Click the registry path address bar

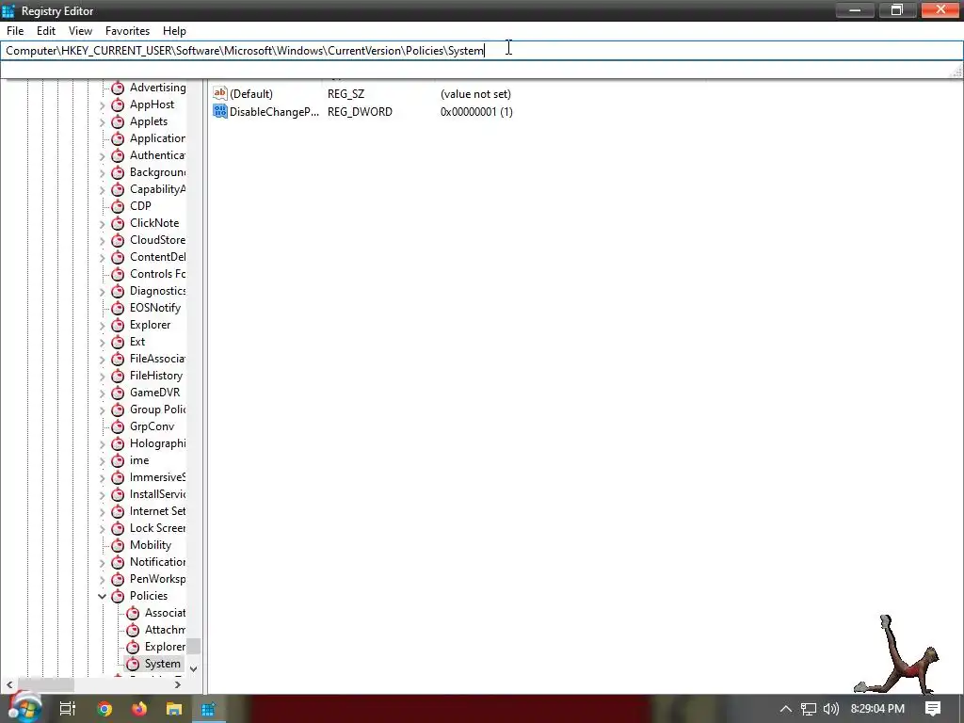tap(481, 51)
